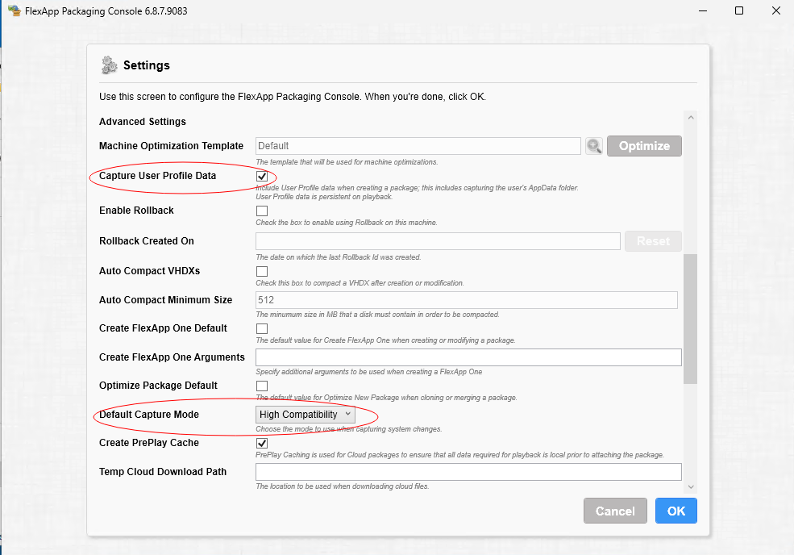
Task: Click the Temp Cloud Download Path field
Action: [x=468, y=472]
